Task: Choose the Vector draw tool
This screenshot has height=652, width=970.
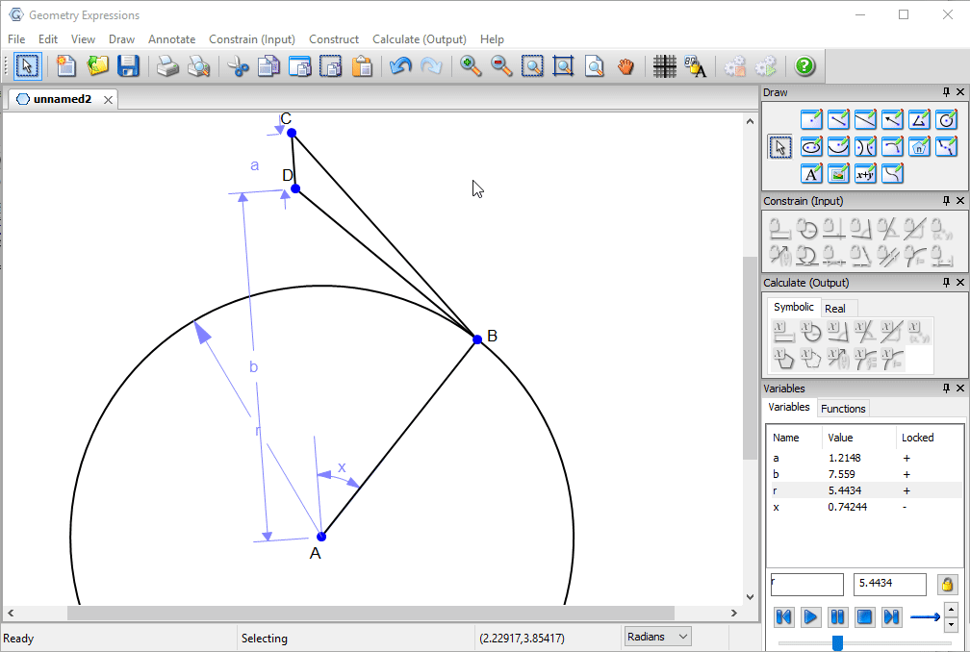Action: pos(892,119)
